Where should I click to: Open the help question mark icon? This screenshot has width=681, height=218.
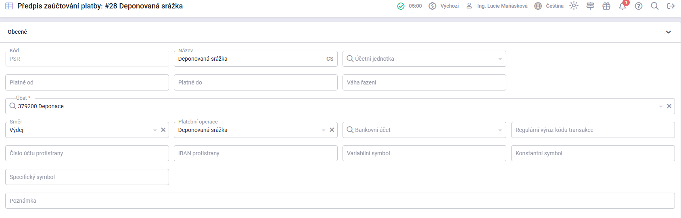pyautogui.click(x=639, y=6)
